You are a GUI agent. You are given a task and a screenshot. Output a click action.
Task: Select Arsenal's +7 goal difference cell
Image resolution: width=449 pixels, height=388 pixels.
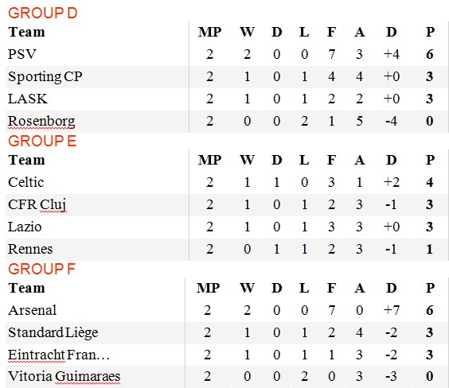(x=392, y=310)
